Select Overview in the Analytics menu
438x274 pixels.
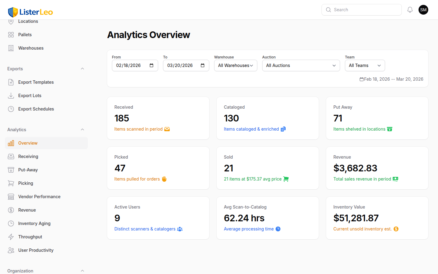click(x=28, y=143)
